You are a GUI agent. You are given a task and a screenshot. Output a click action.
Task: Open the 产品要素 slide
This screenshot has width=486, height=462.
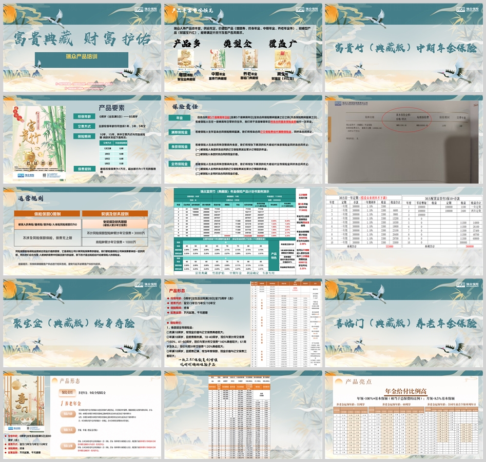pos(82,139)
